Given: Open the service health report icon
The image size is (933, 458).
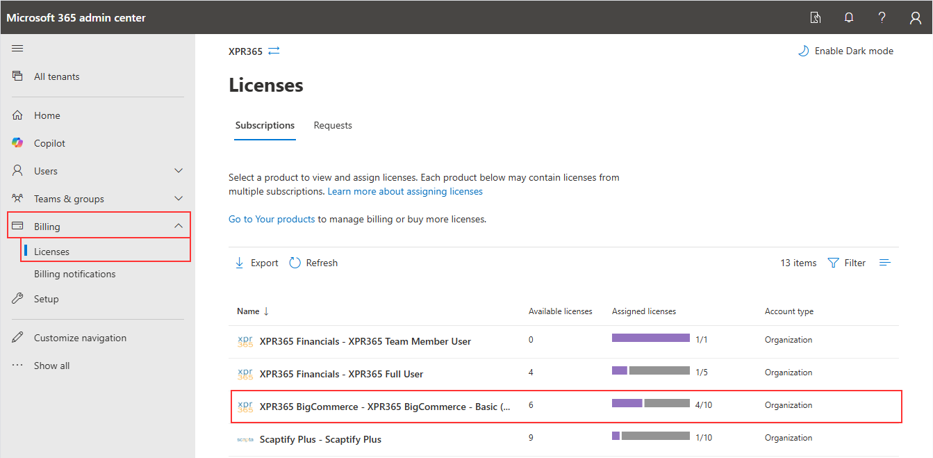Looking at the screenshot, I should click(815, 17).
